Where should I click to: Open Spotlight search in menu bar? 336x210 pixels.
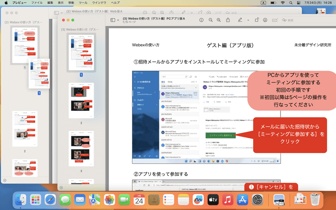point(291,3)
